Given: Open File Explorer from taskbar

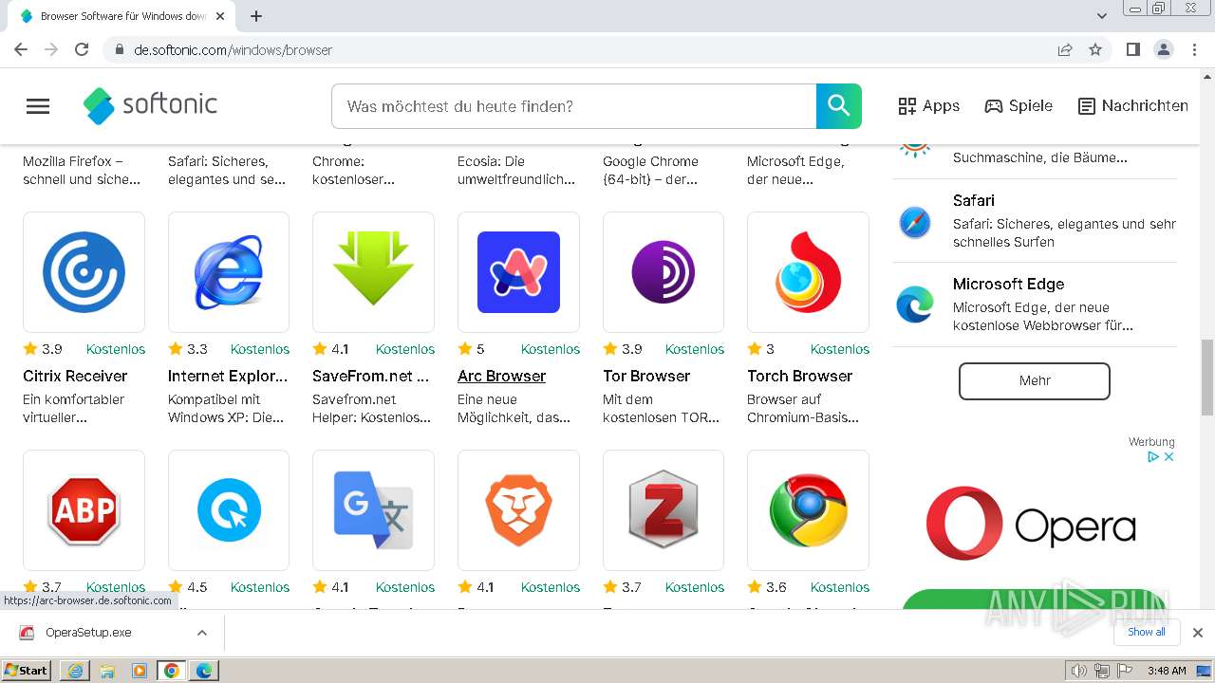Looking at the screenshot, I should tap(107, 671).
